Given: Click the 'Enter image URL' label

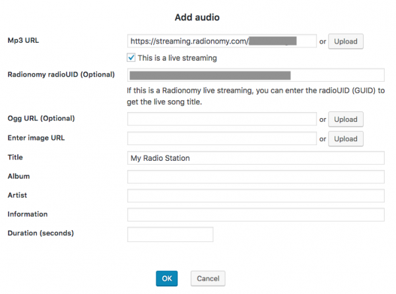Looking at the screenshot, I should (x=36, y=137).
